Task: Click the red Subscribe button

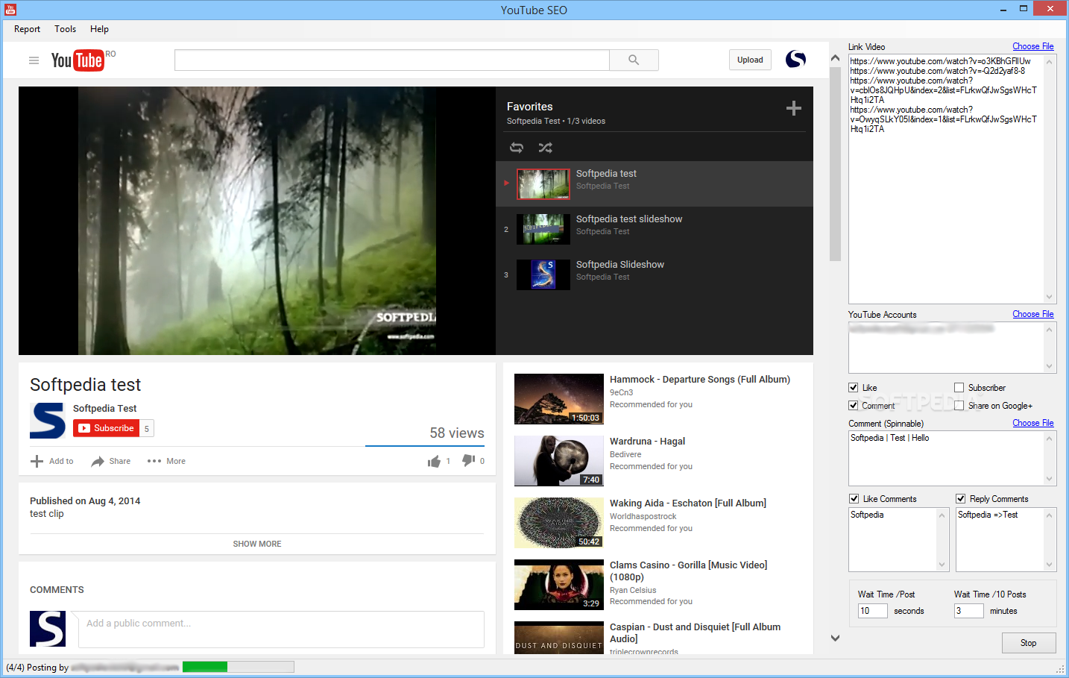Action: (107, 428)
